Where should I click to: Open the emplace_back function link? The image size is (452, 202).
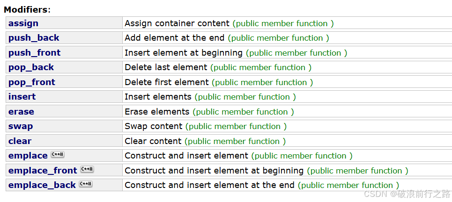42,185
